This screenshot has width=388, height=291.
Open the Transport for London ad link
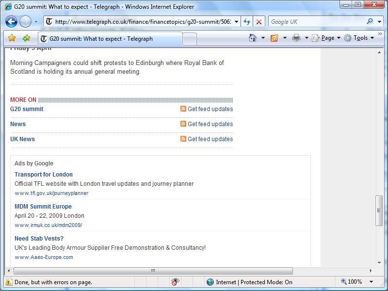pos(44,175)
